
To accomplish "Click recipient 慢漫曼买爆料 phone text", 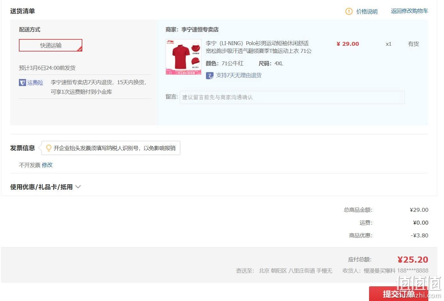I will (x=396, y=271).
